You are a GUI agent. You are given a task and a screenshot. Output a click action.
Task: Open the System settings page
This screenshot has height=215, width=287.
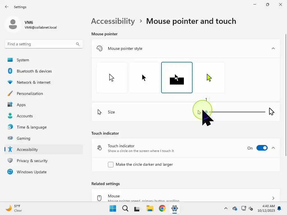44,60
